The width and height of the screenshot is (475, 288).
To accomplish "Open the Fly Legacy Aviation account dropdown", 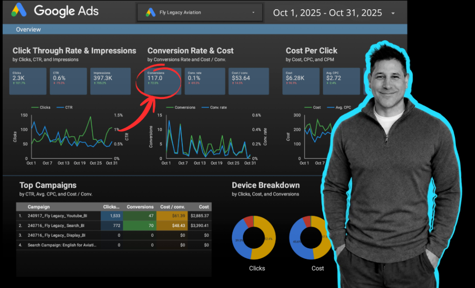I will point(199,13).
